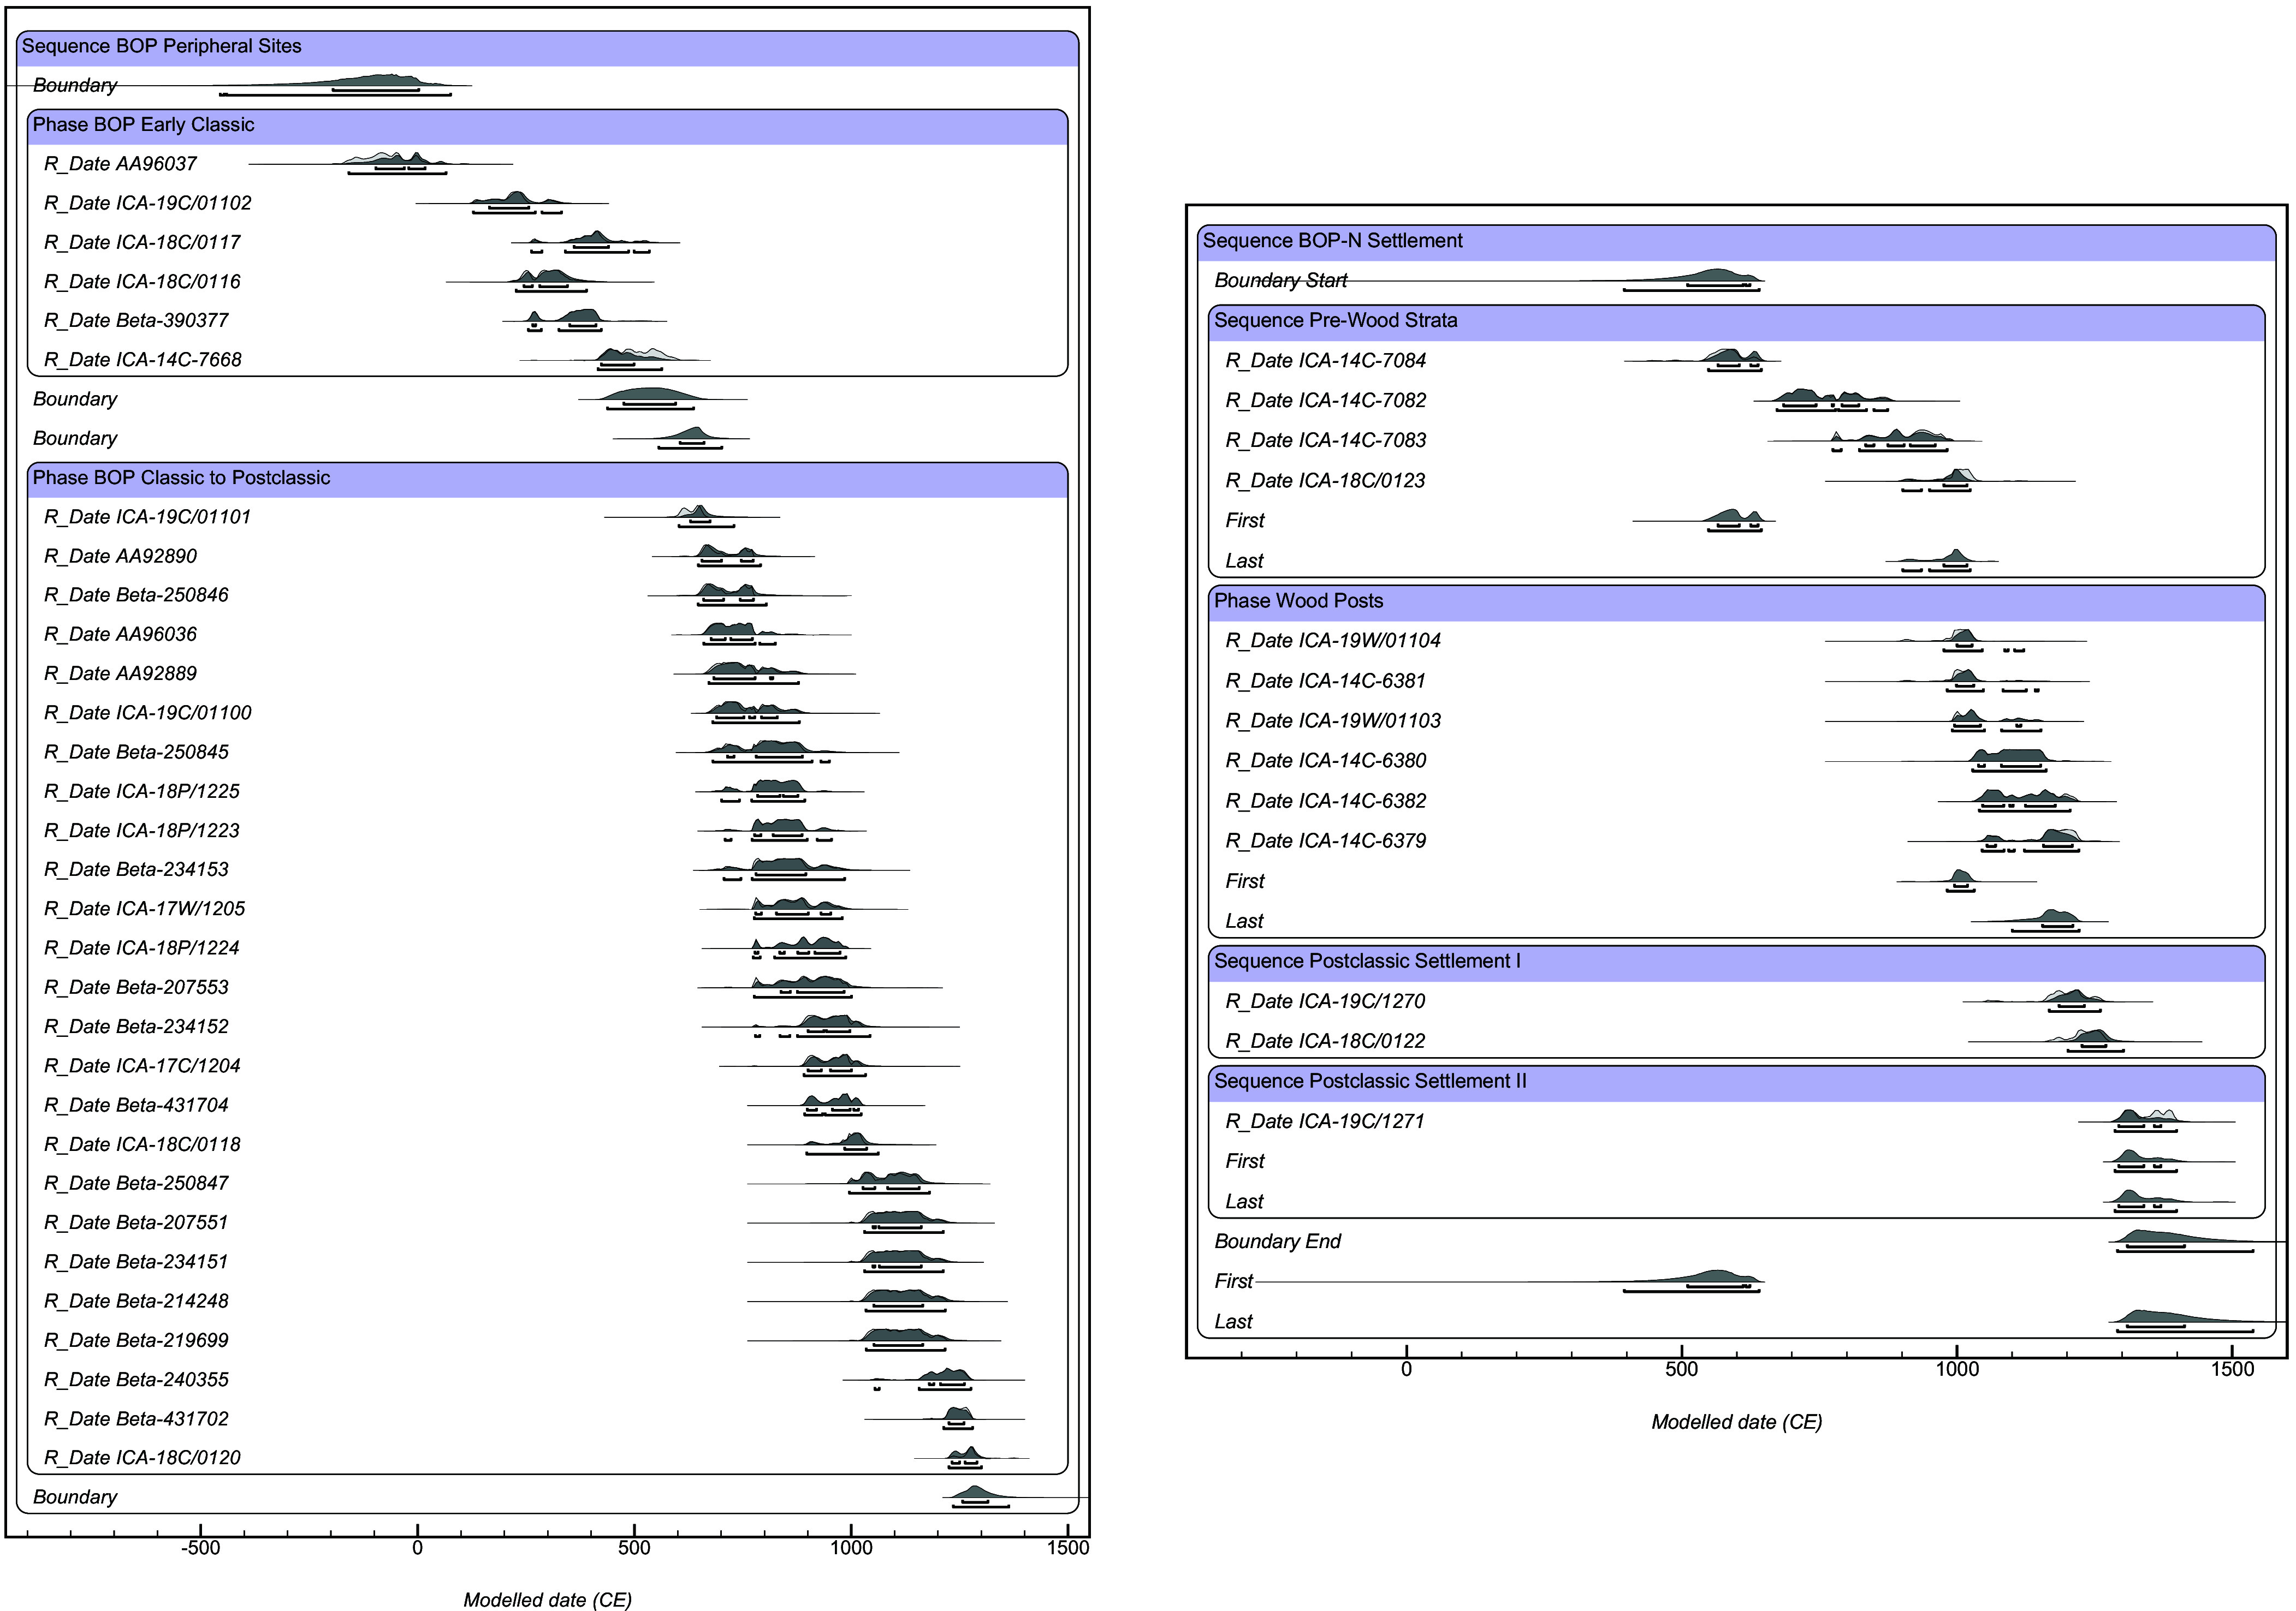Click the left chart's Modelled date (CE) axis title
2296x1611 pixels.
[547, 1600]
